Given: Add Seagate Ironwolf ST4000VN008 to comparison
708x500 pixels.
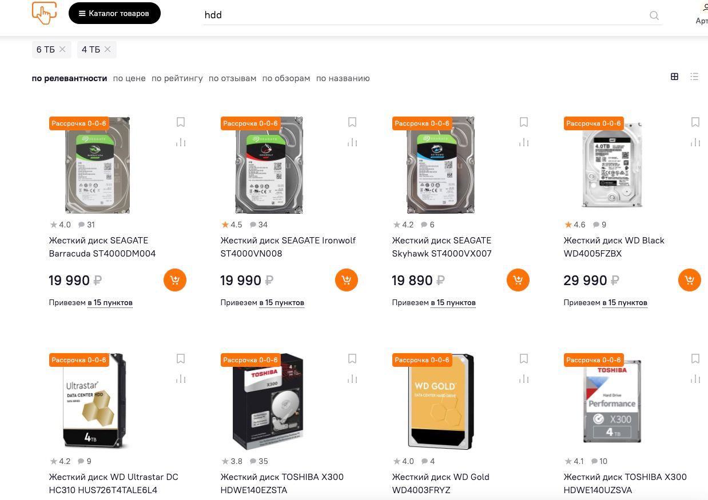Looking at the screenshot, I should click(x=352, y=142).
